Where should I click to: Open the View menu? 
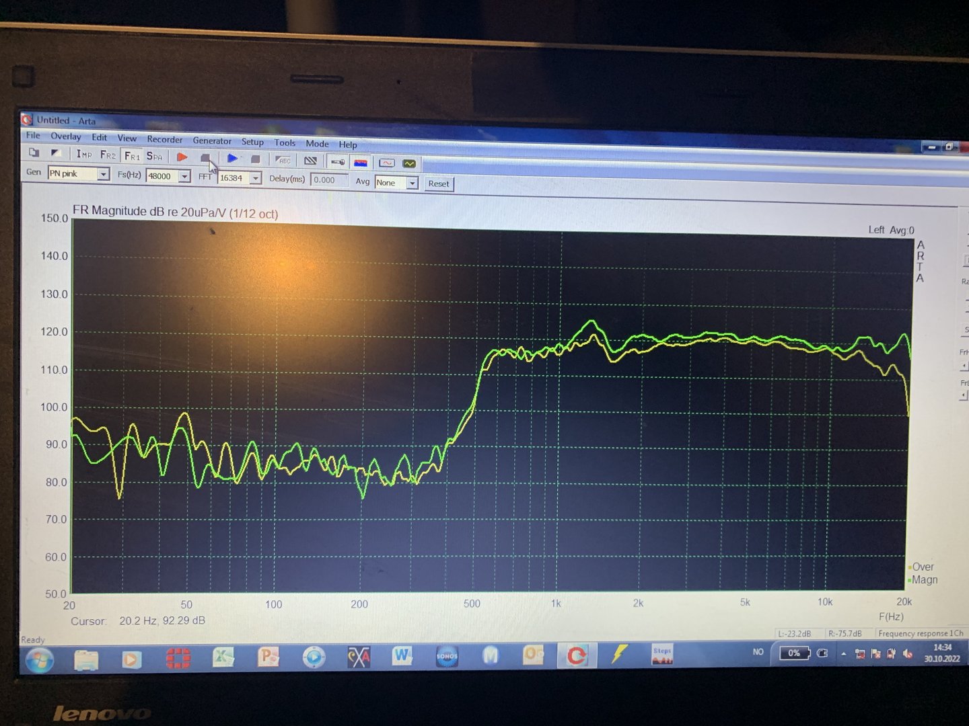click(127, 138)
